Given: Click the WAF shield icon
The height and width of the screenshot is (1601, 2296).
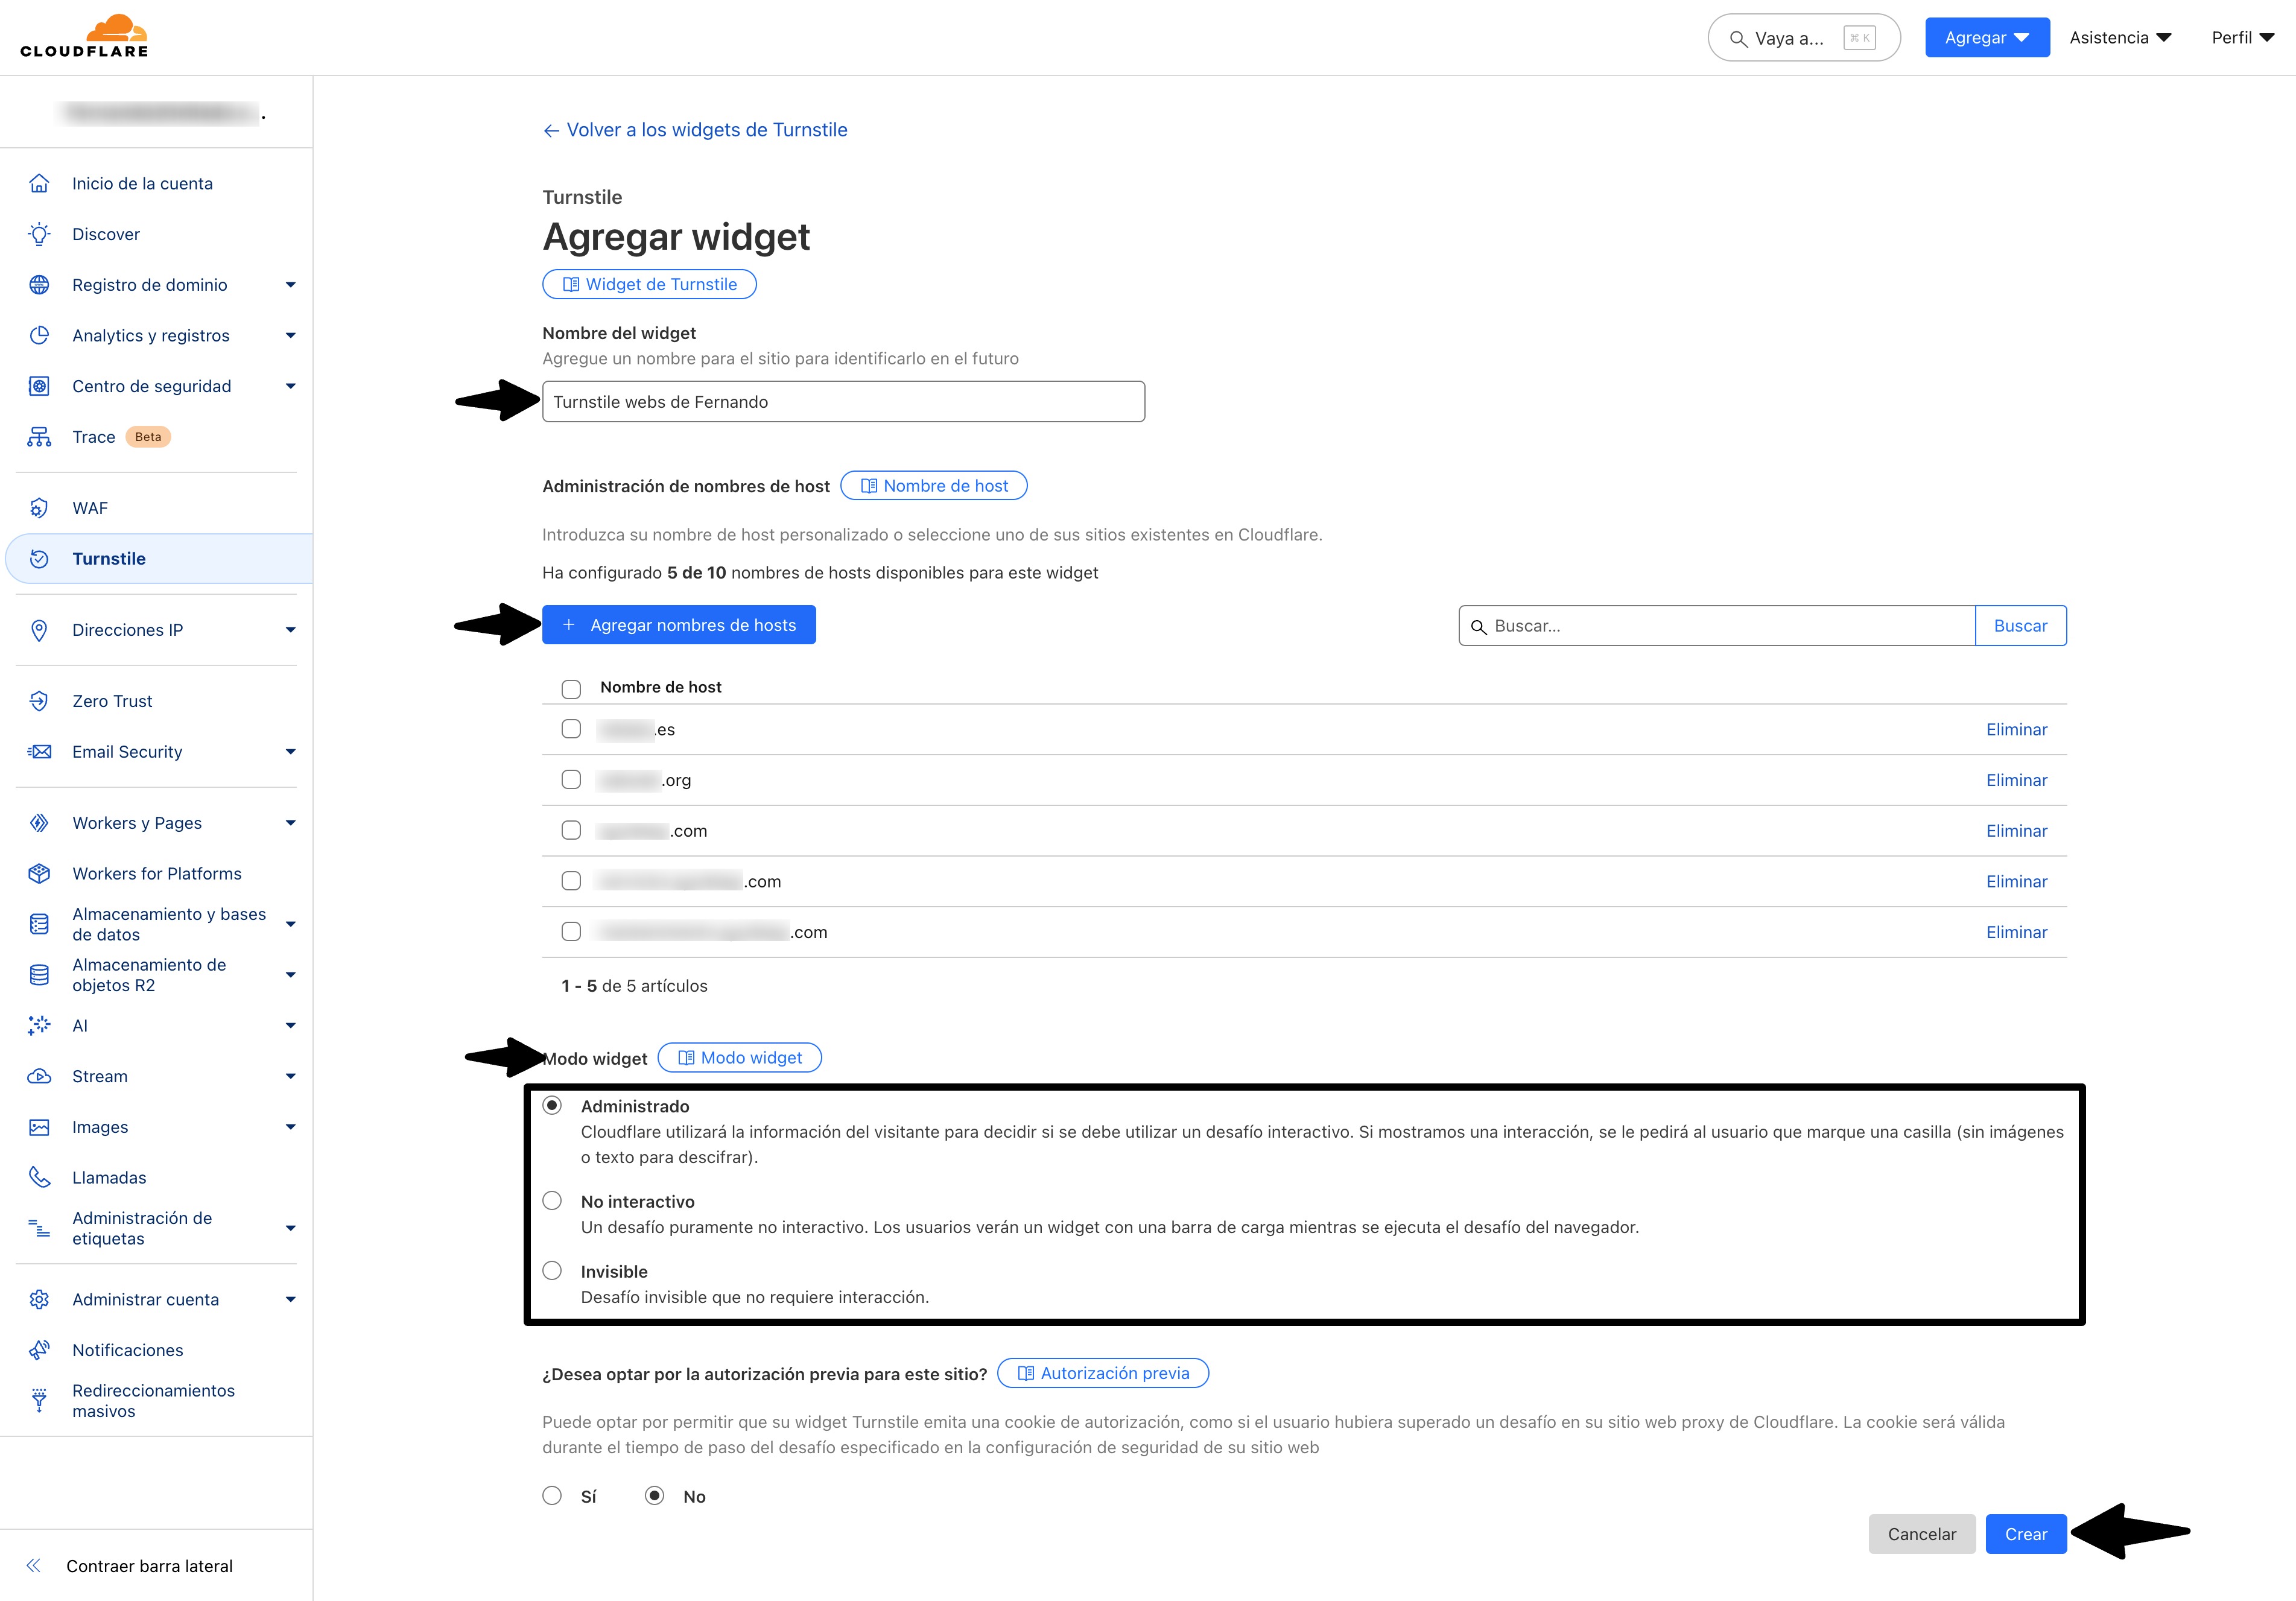Looking at the screenshot, I should click(x=39, y=508).
